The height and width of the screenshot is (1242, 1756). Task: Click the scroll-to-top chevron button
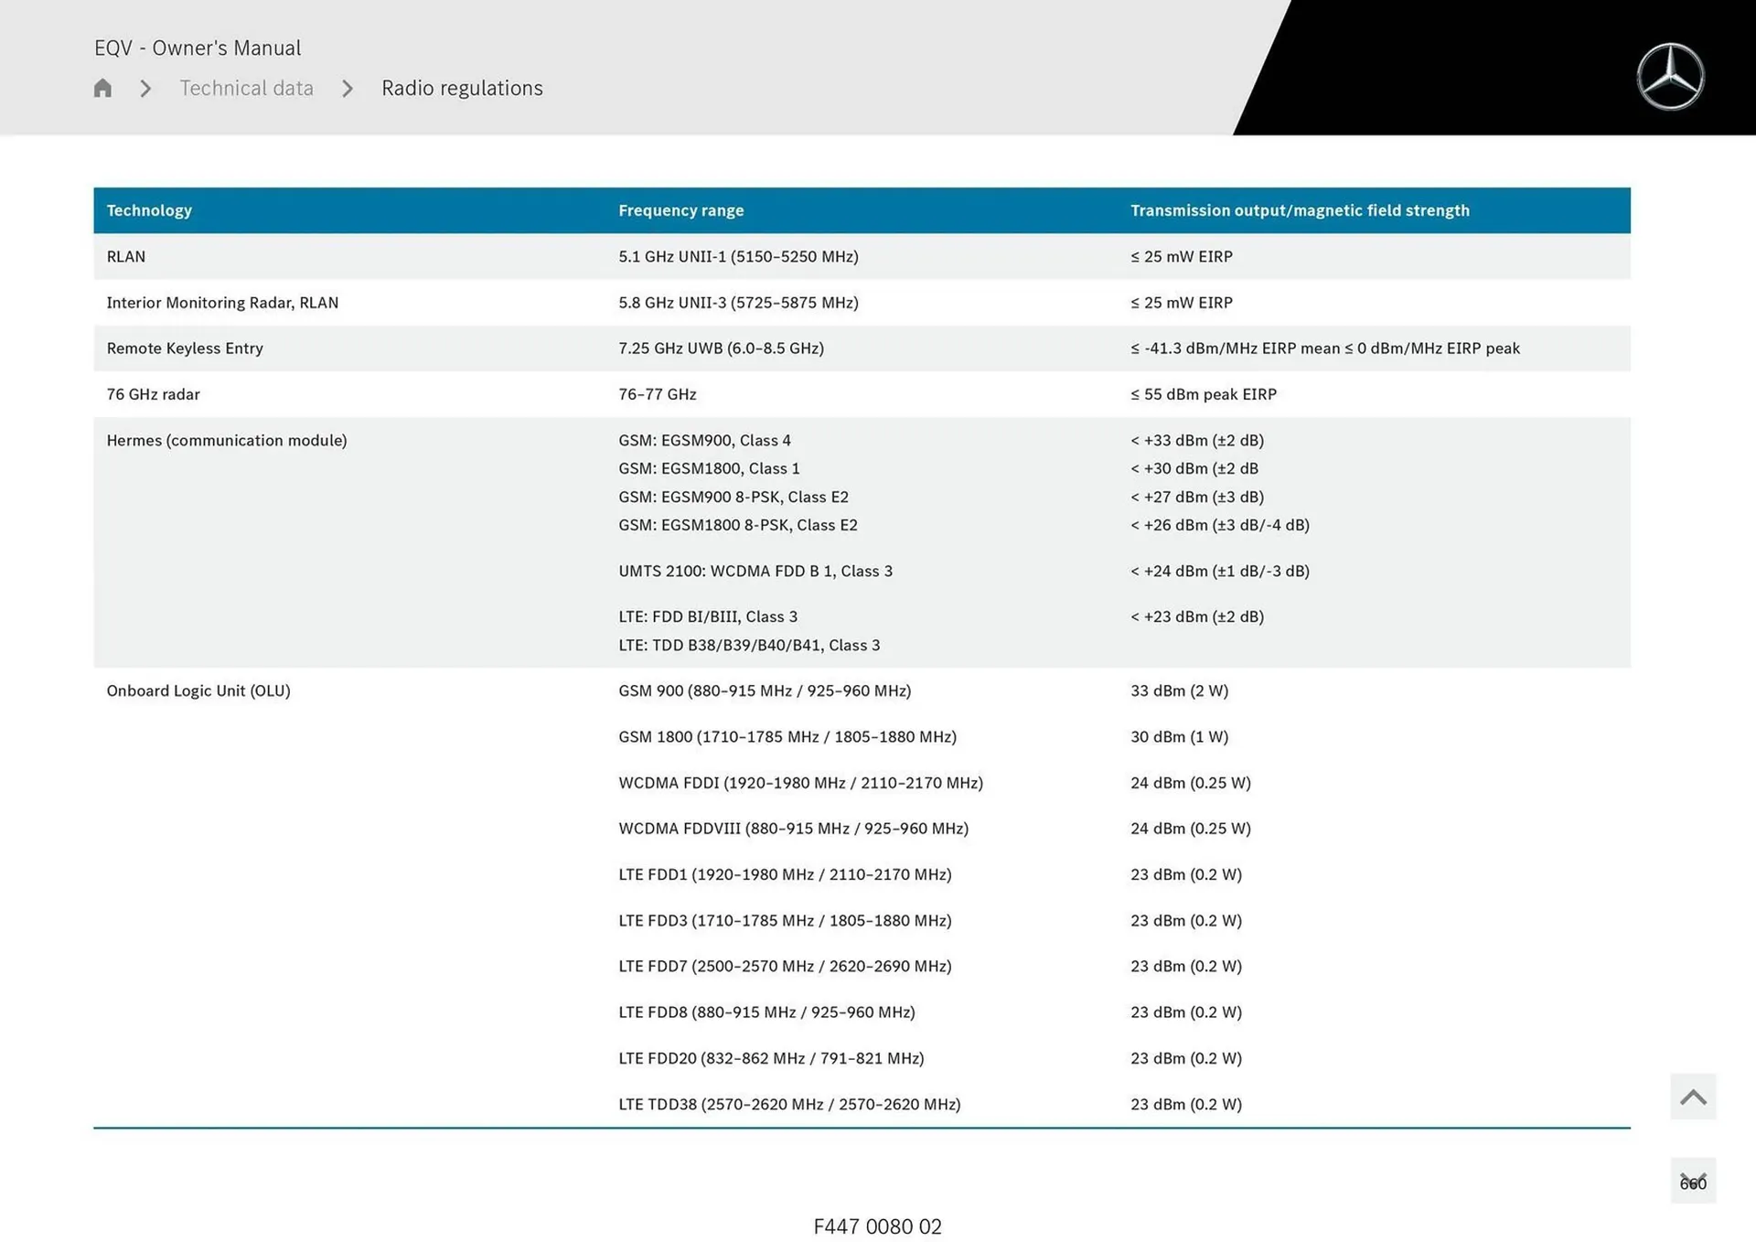tap(1693, 1095)
